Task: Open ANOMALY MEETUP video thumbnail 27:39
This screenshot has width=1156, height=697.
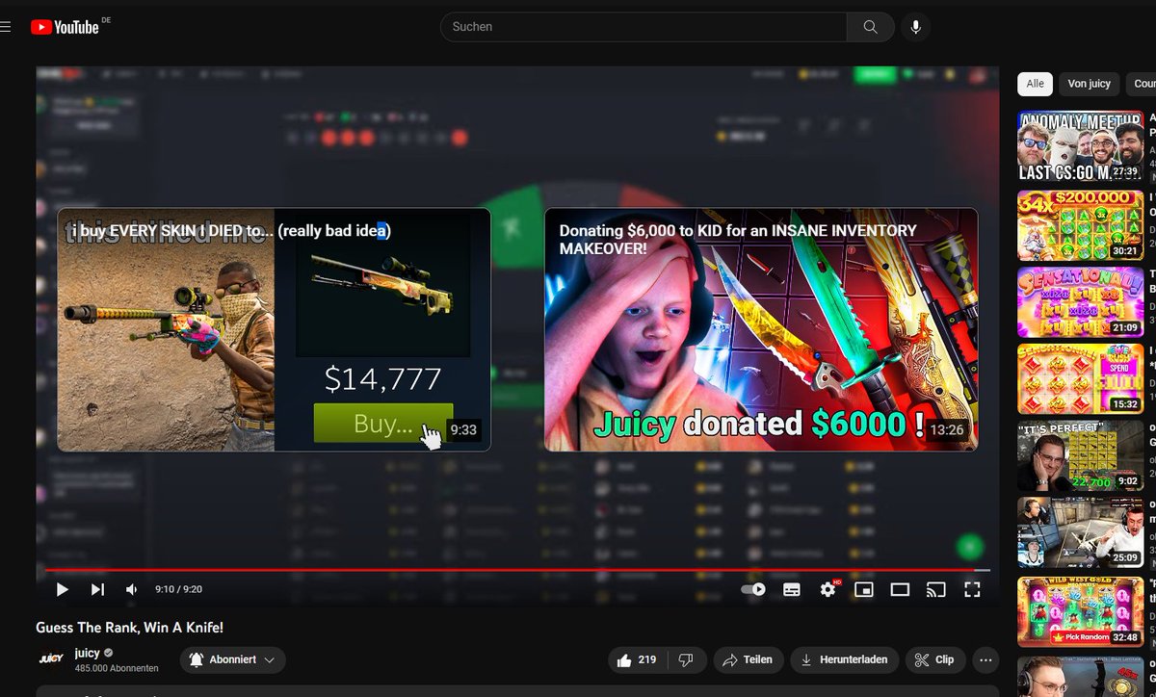Action: point(1081,146)
